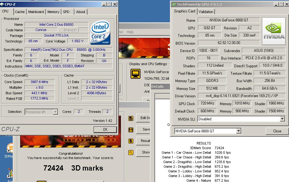Click the Device ID field 10DE - 0611

click(x=208, y=51)
